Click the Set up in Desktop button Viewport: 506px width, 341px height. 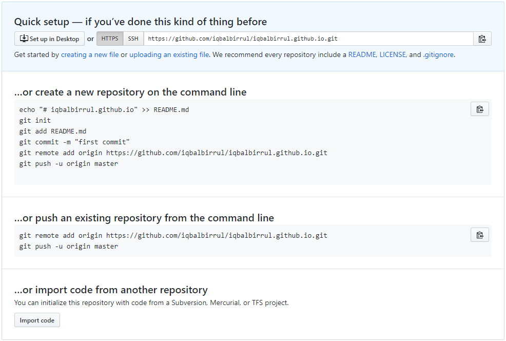tap(49, 38)
